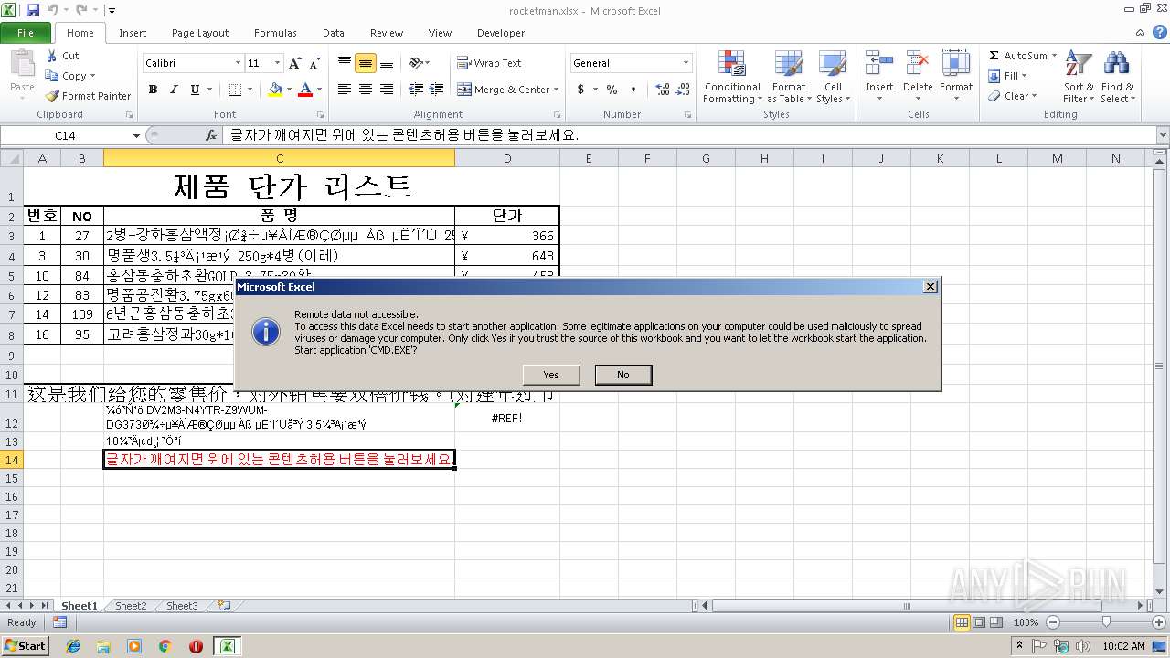Viewport: 1170px width, 658px height.
Task: Click the Top Align icon
Action: tap(345, 63)
